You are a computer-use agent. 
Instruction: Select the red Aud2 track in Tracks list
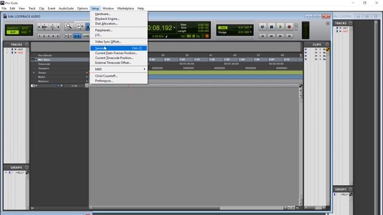pos(20,53)
